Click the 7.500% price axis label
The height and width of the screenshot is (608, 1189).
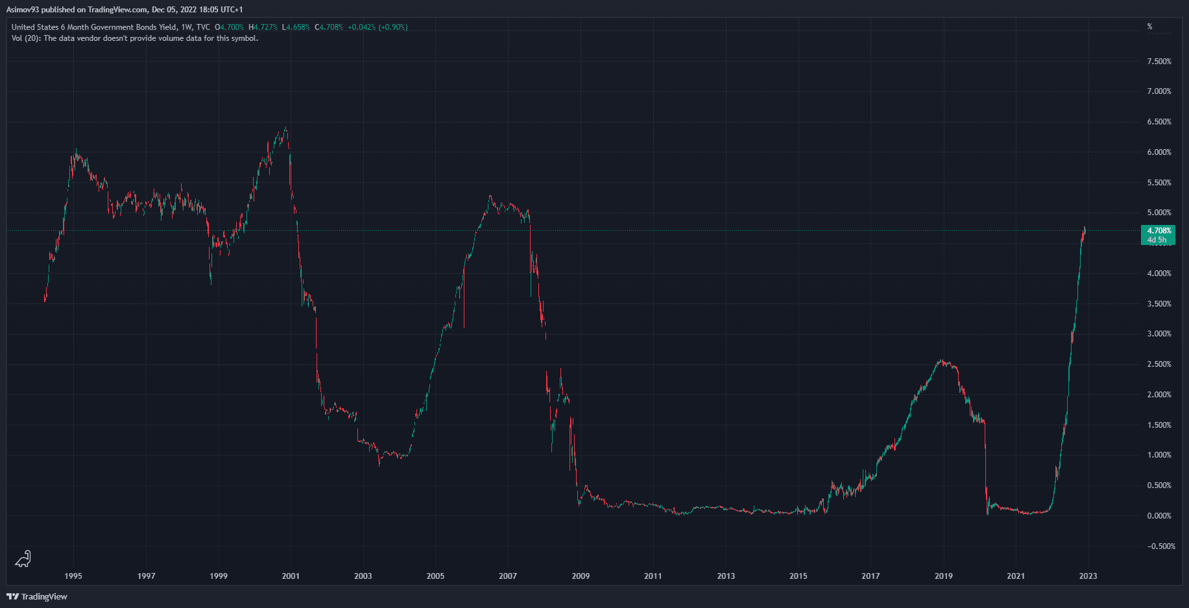pyautogui.click(x=1159, y=62)
